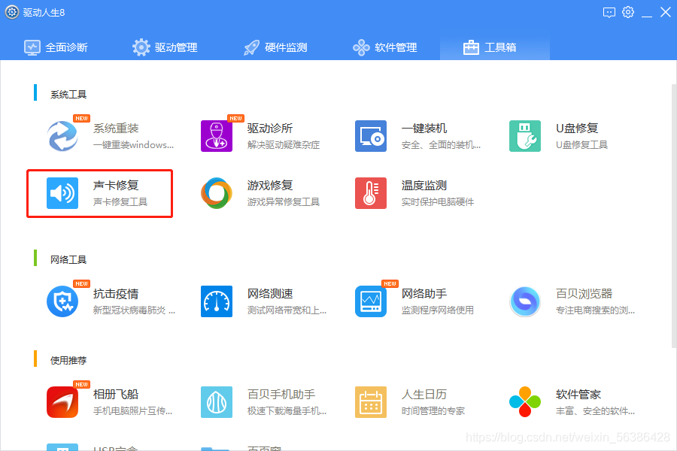Click the 声卡修复 title text

(x=116, y=185)
